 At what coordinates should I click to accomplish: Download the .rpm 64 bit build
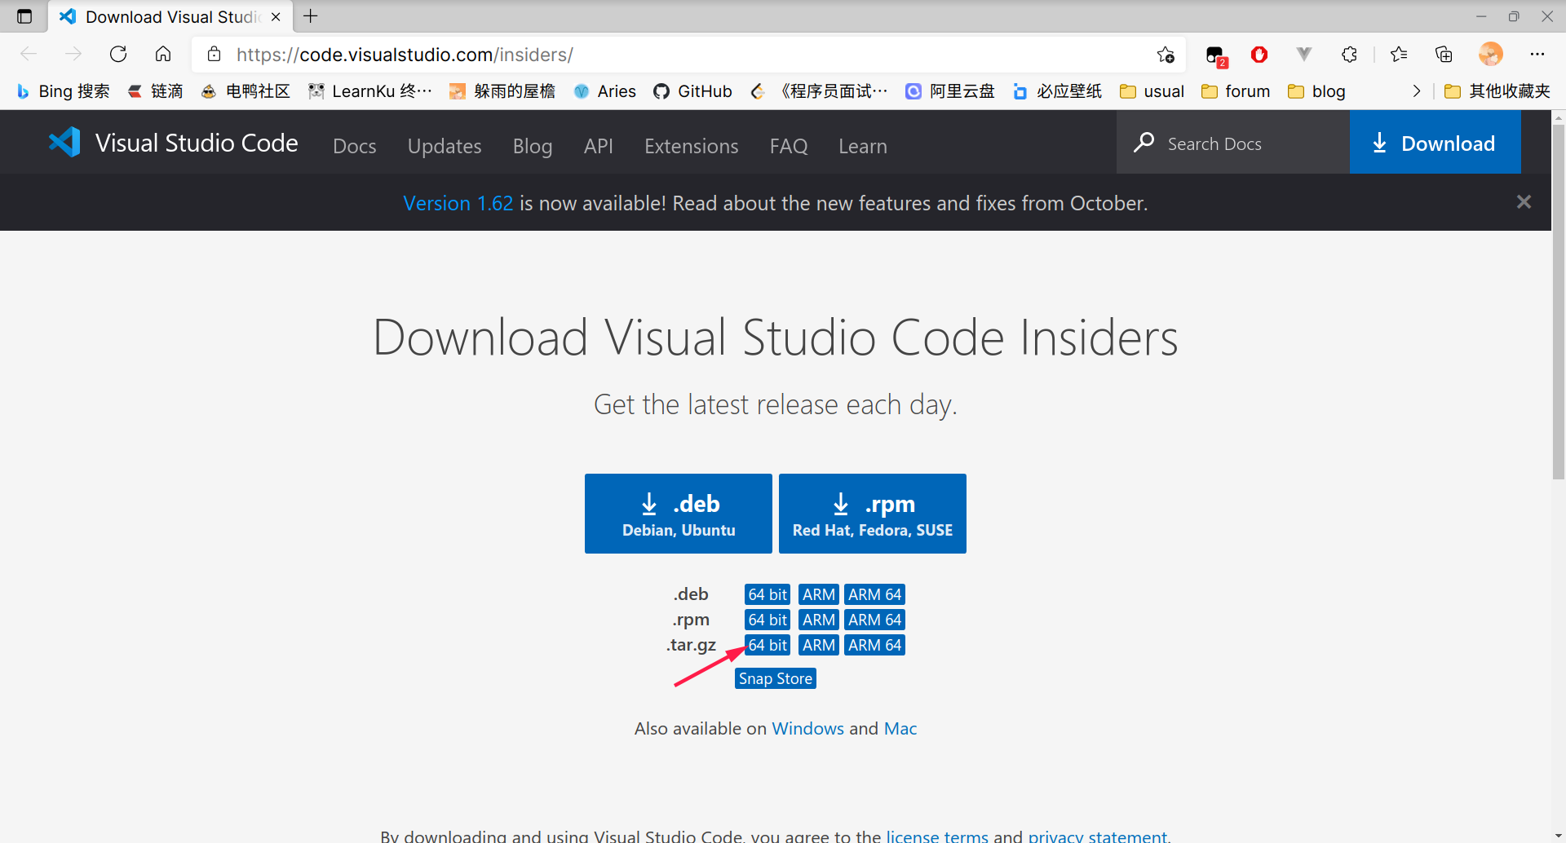coord(768,620)
